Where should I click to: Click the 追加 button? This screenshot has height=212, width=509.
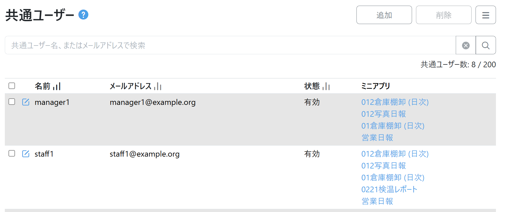pyautogui.click(x=384, y=15)
